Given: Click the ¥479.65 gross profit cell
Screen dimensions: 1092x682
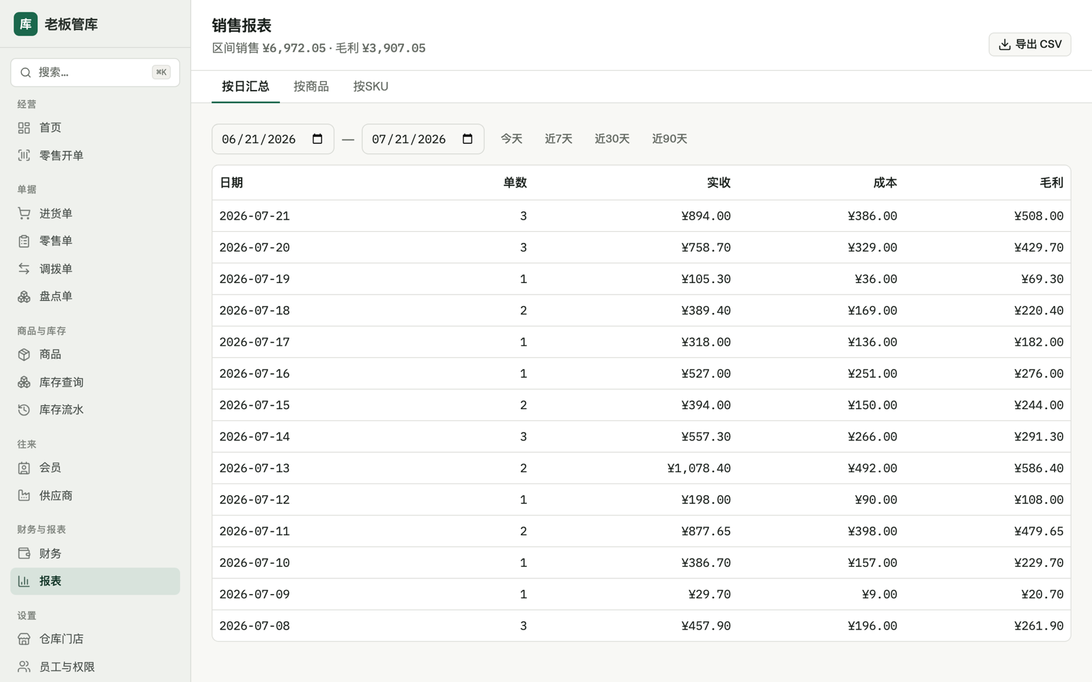Looking at the screenshot, I should click(x=1039, y=531).
